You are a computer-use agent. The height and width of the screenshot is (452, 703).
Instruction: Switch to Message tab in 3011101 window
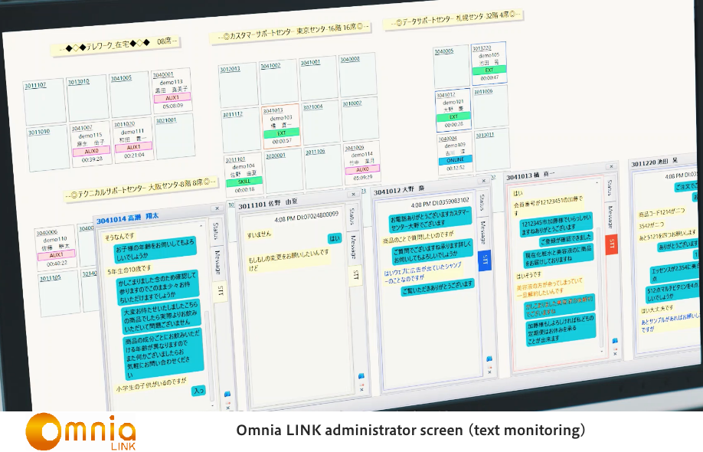[x=353, y=247]
